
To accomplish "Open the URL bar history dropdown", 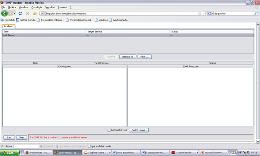I will 204,13.
